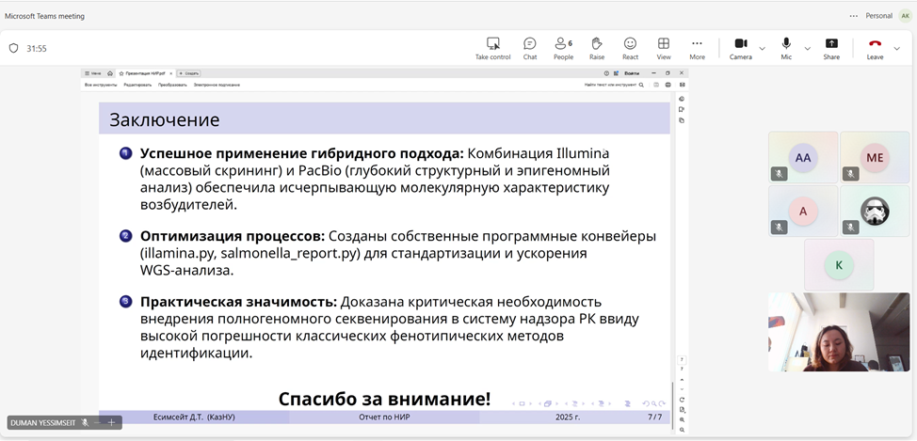Open the React emoji menu
The width and height of the screenshot is (917, 441).
(630, 49)
